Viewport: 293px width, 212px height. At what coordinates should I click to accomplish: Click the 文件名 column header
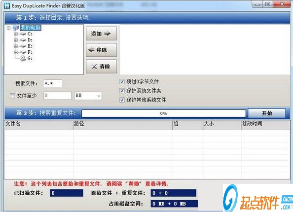pyautogui.click(x=38, y=125)
